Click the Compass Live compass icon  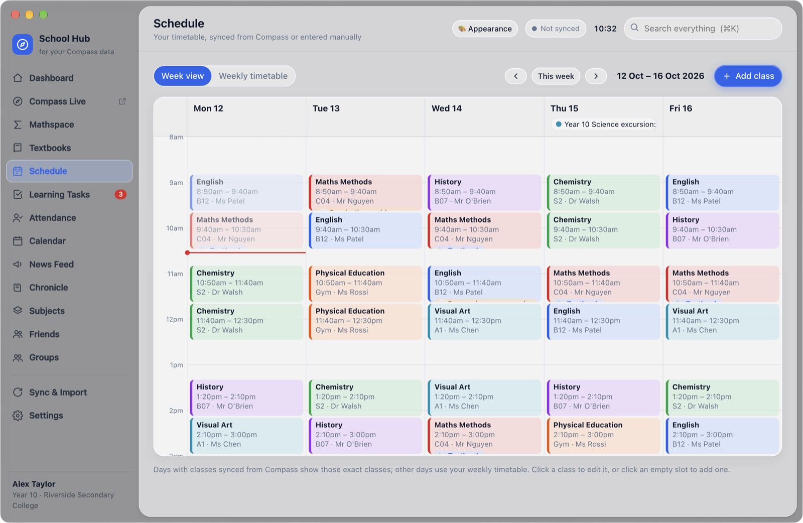18,101
